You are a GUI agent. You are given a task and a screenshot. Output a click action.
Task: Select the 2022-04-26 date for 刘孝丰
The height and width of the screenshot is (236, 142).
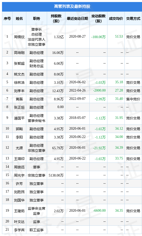point(77,90)
